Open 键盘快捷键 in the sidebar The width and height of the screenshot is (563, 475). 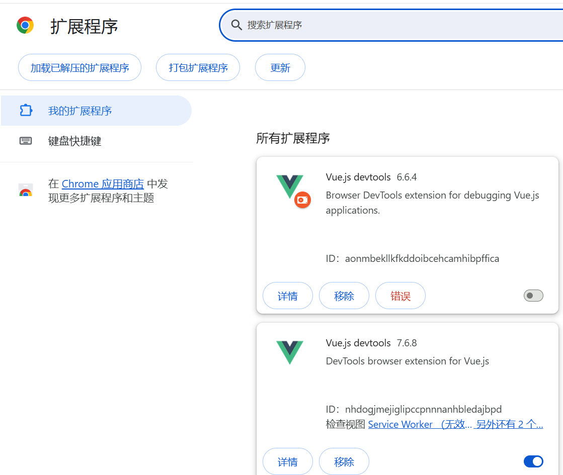(x=96, y=141)
